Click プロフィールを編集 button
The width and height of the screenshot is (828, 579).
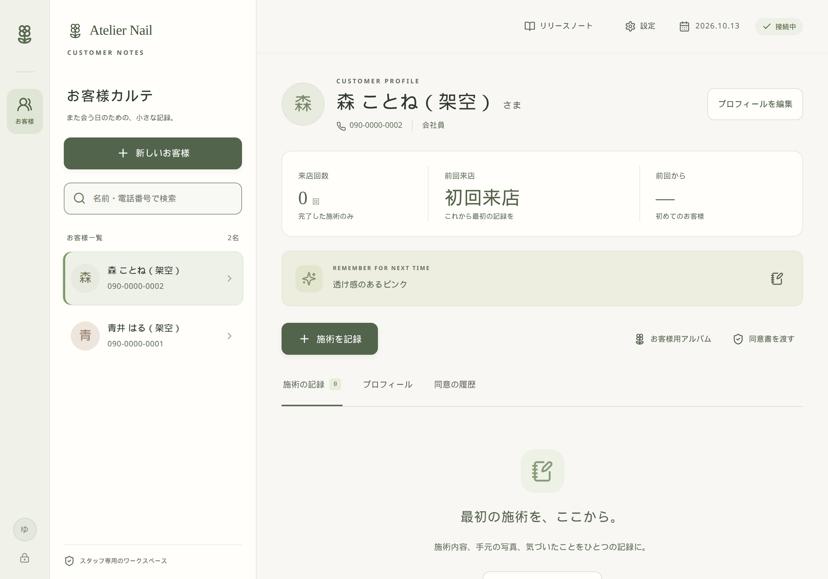pyautogui.click(x=755, y=104)
